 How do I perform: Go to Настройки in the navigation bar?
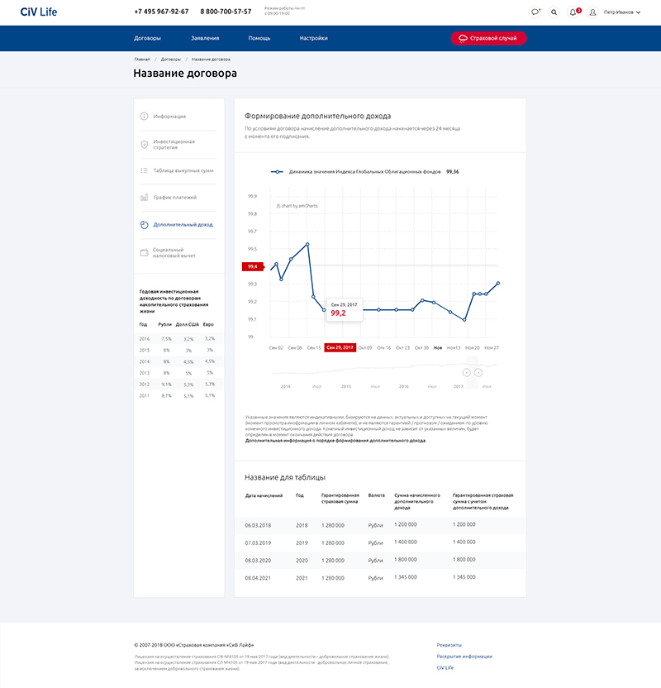coord(313,38)
